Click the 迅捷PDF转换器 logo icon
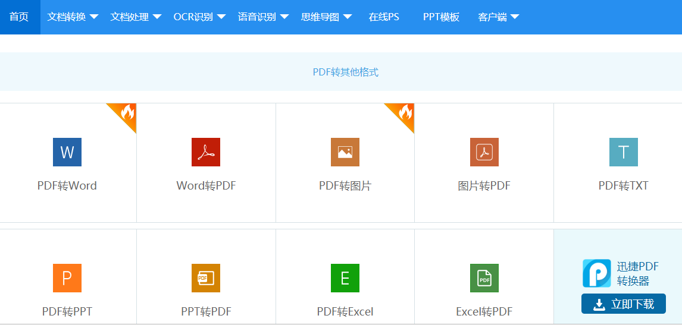The width and height of the screenshot is (682, 328). point(597,273)
